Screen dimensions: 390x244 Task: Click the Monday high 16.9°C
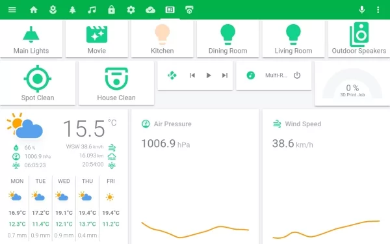point(17,213)
